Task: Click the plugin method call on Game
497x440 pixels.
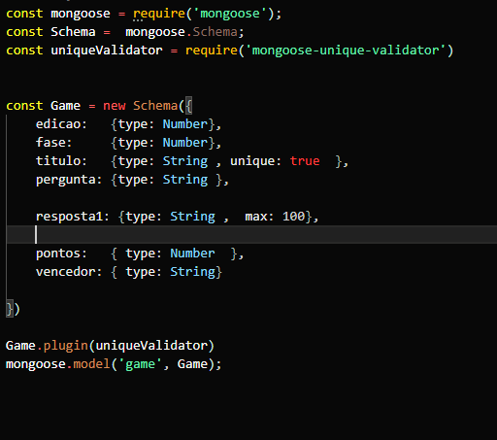Action: tap(66, 346)
